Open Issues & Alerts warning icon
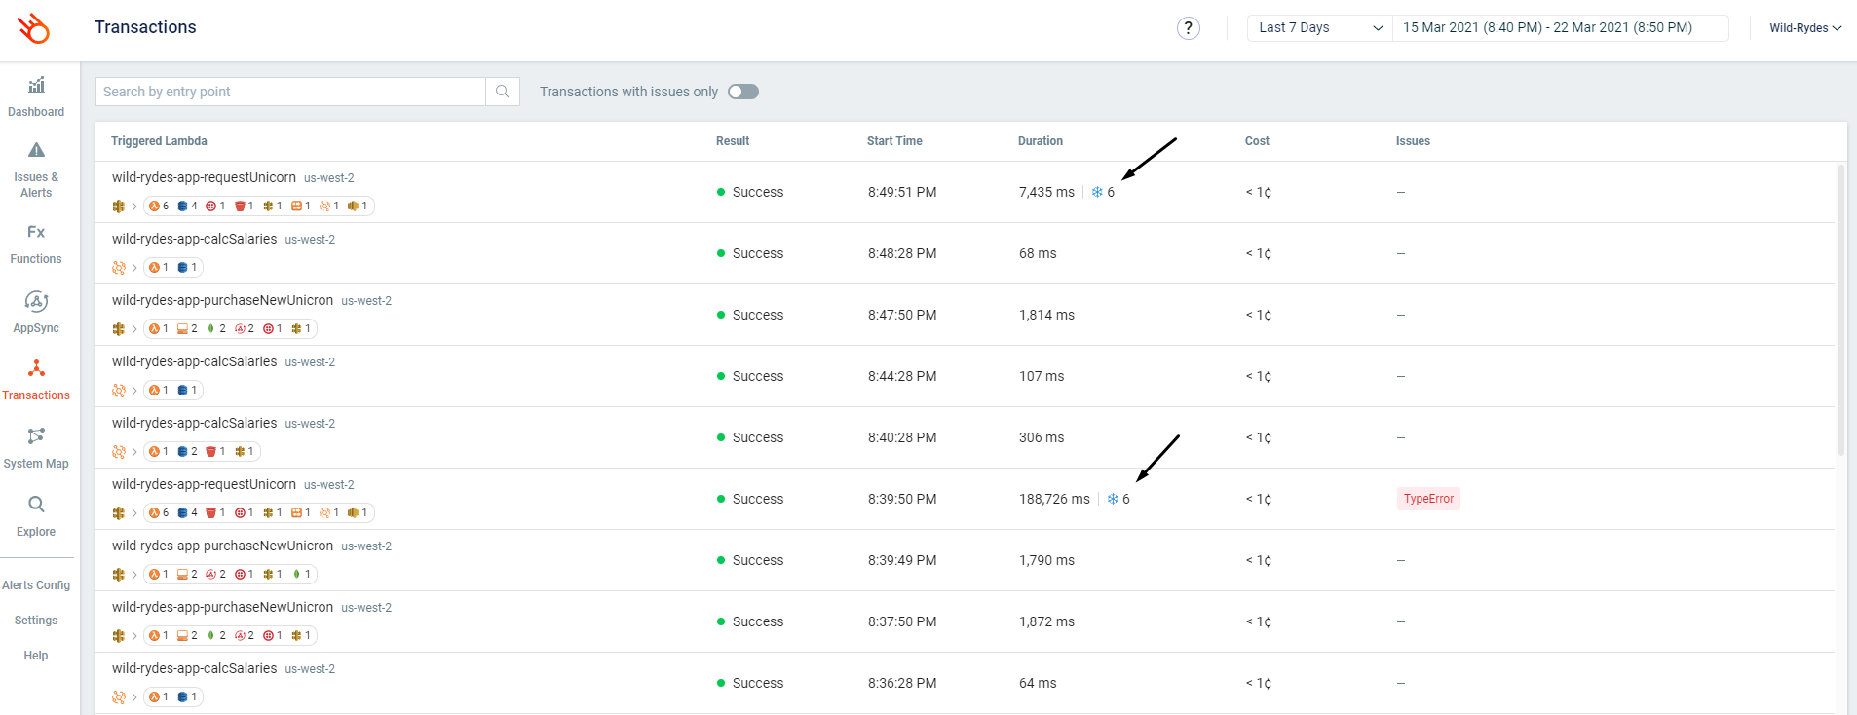 pyautogui.click(x=36, y=150)
